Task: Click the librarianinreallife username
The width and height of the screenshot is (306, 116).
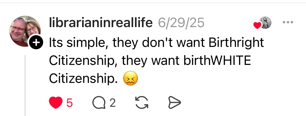Action: point(101,23)
